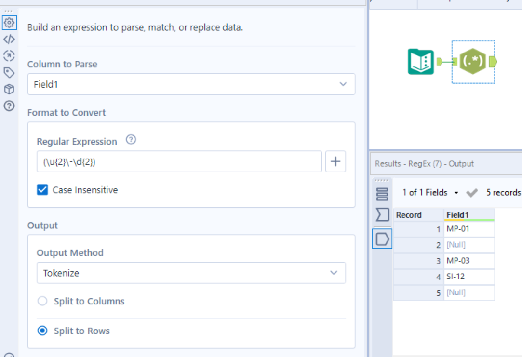The height and width of the screenshot is (357, 522).
Task: Click the Navigation arrow circle sidebar icon
Action: [9, 56]
